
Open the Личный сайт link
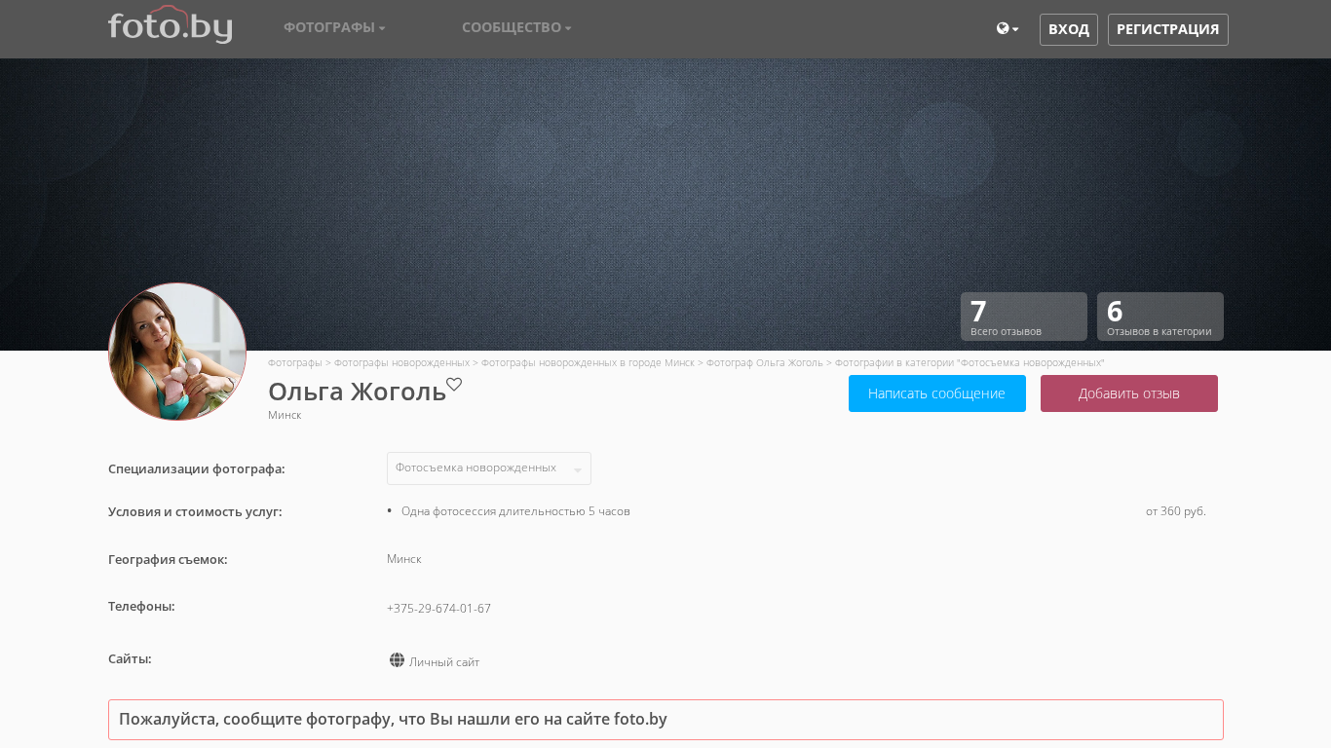click(444, 662)
